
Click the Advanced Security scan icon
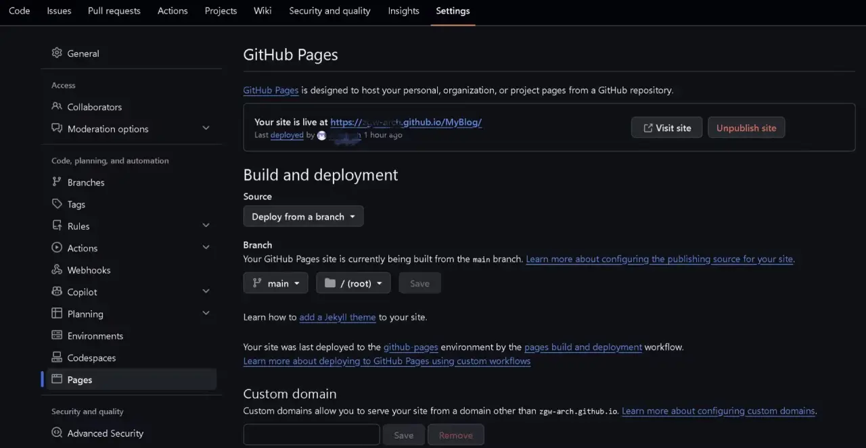coord(57,433)
